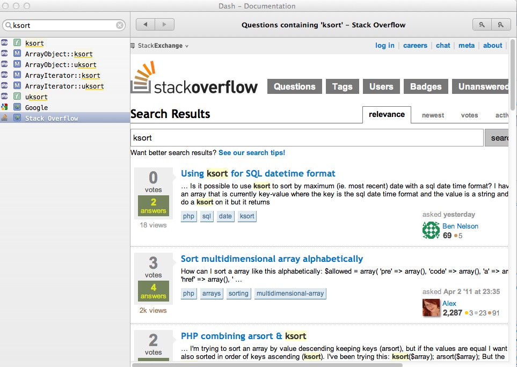
Task: Select ArrayIterator::ksort in results list
Action: pyautogui.click(x=65, y=76)
